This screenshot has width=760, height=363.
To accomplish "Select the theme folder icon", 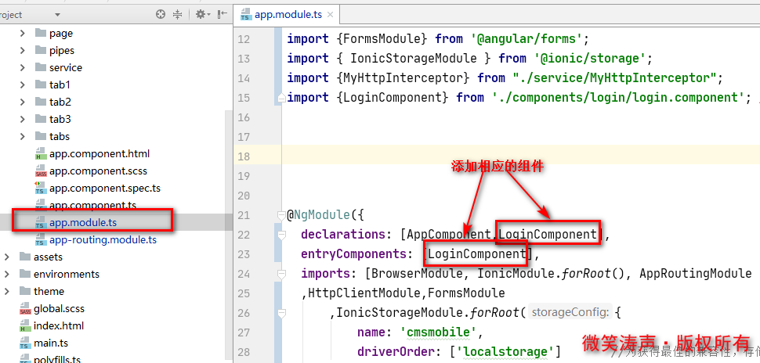I will coord(25,291).
